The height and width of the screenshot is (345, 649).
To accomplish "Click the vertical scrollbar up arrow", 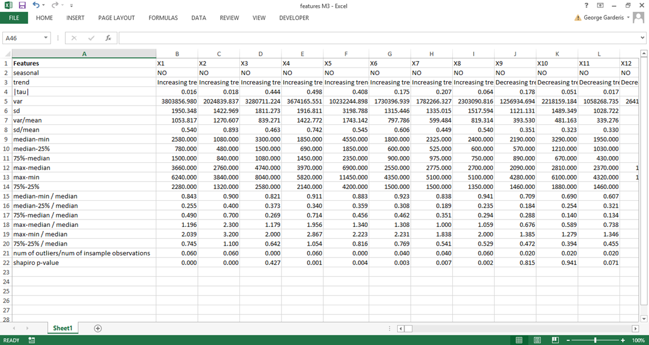I will coord(644,53).
